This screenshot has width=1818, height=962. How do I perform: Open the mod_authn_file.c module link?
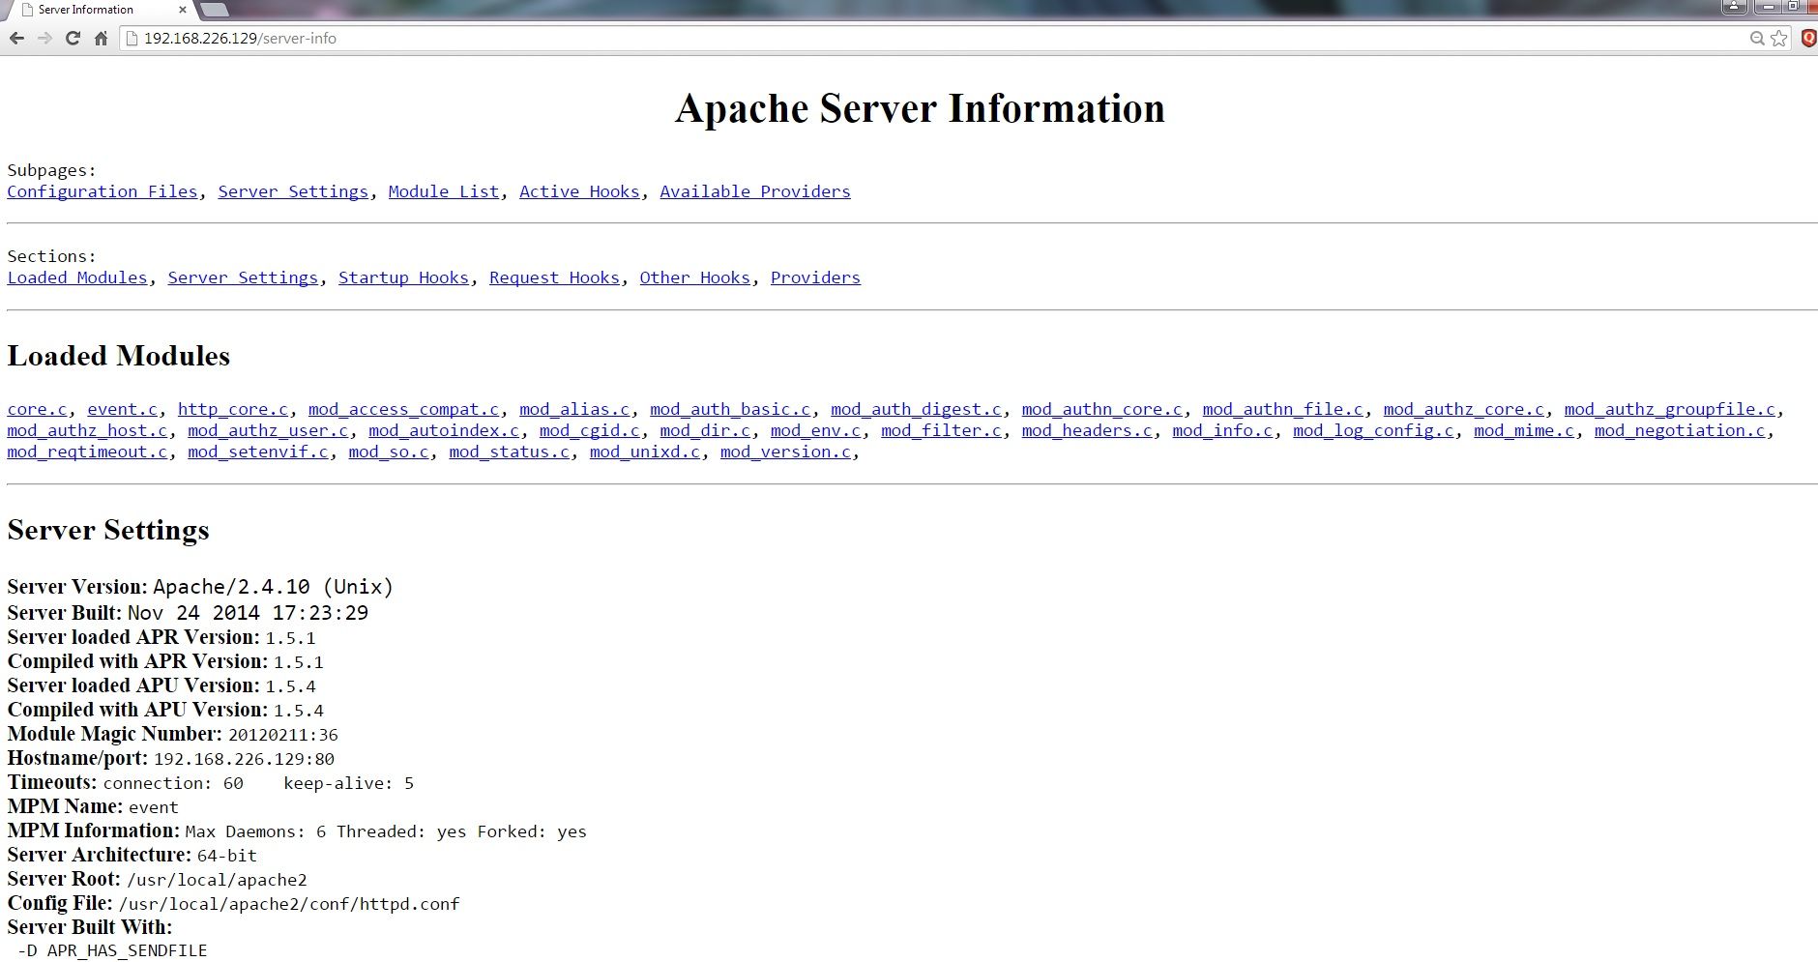1283,409
